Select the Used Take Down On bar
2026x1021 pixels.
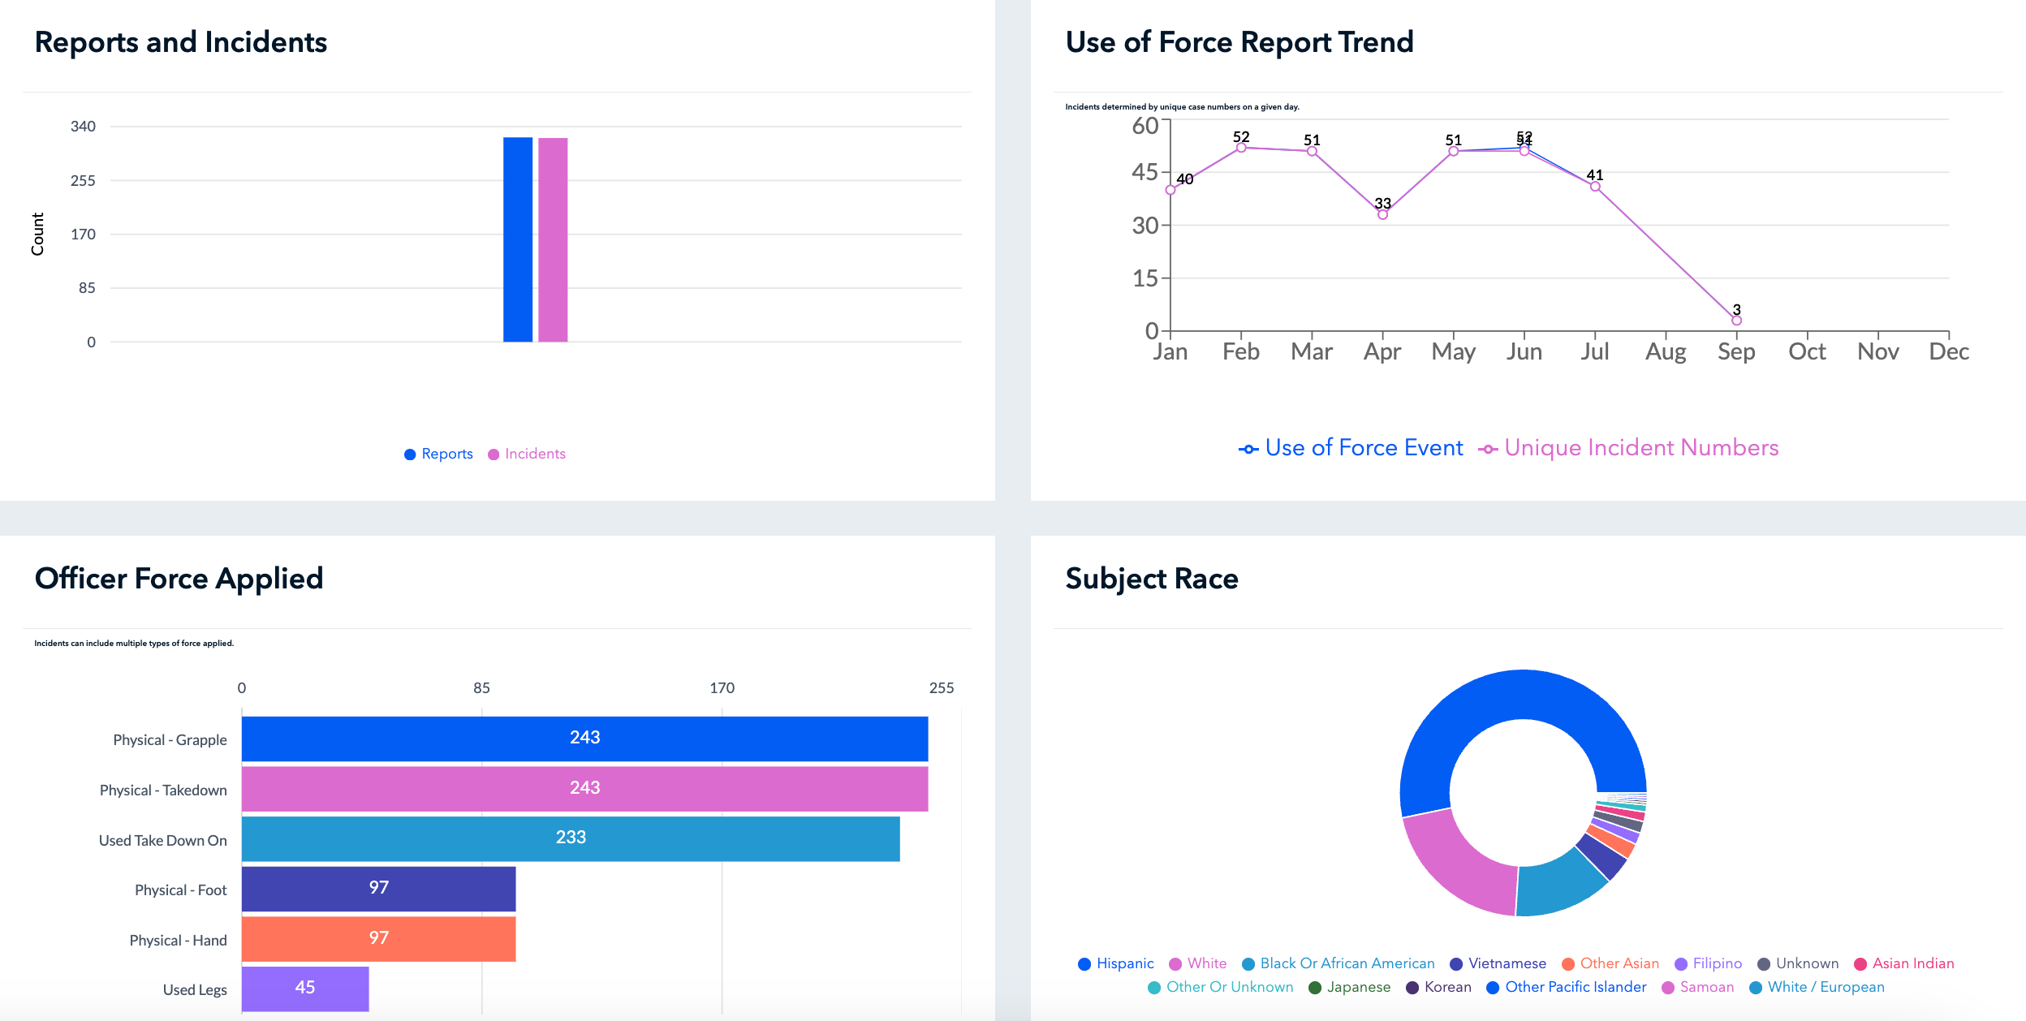[x=571, y=838]
